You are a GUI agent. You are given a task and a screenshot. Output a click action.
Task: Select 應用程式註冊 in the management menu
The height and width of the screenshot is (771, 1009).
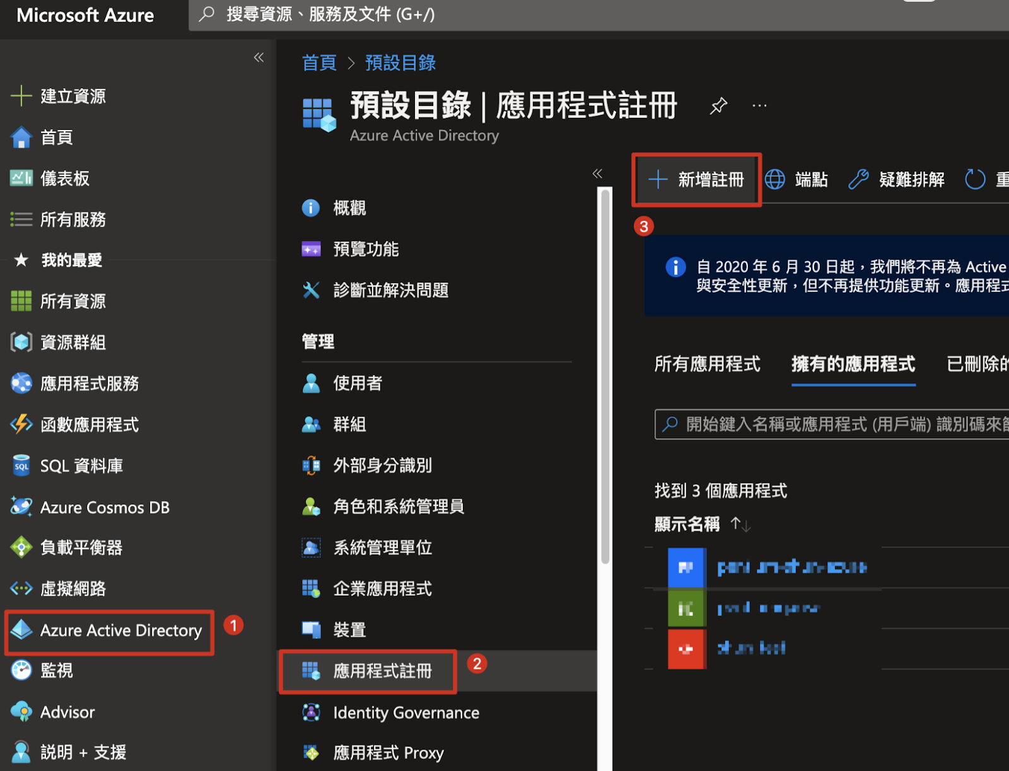[382, 671]
